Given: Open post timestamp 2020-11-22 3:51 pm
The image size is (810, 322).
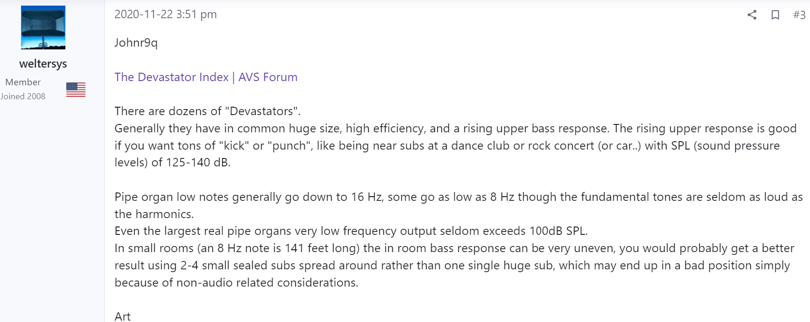Looking at the screenshot, I should coord(165,14).
